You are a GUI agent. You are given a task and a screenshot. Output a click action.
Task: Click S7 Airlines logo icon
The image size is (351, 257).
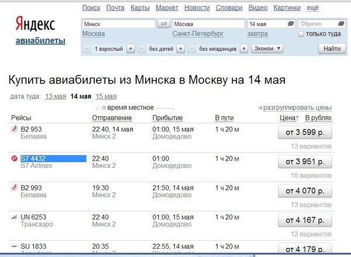[x=14, y=158]
